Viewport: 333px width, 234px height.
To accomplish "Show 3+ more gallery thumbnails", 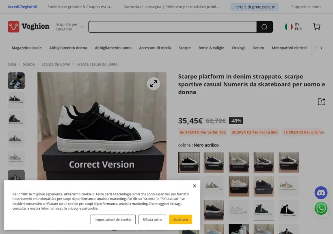I will click(x=16, y=175).
